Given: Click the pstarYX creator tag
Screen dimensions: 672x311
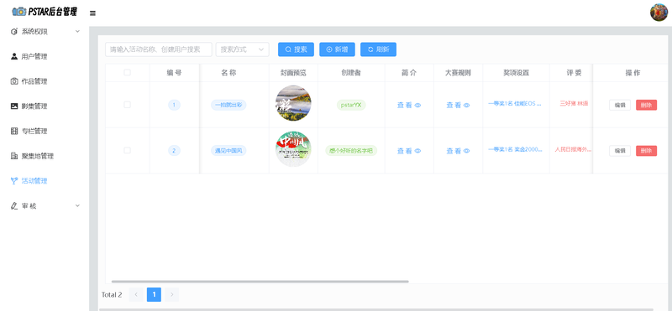Looking at the screenshot, I should tap(351, 105).
